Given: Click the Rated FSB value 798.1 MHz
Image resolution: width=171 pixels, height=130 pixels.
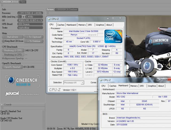Looking at the screenshot, I should click(x=72, y=75).
